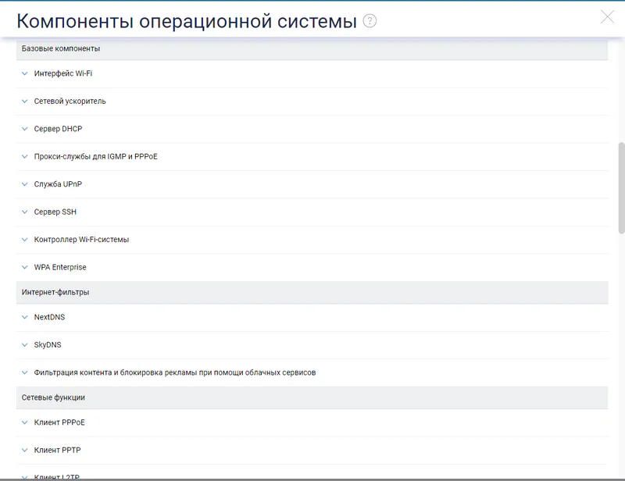
Task: Close the Компоненты операционной системы dialog
Action: pos(607,16)
